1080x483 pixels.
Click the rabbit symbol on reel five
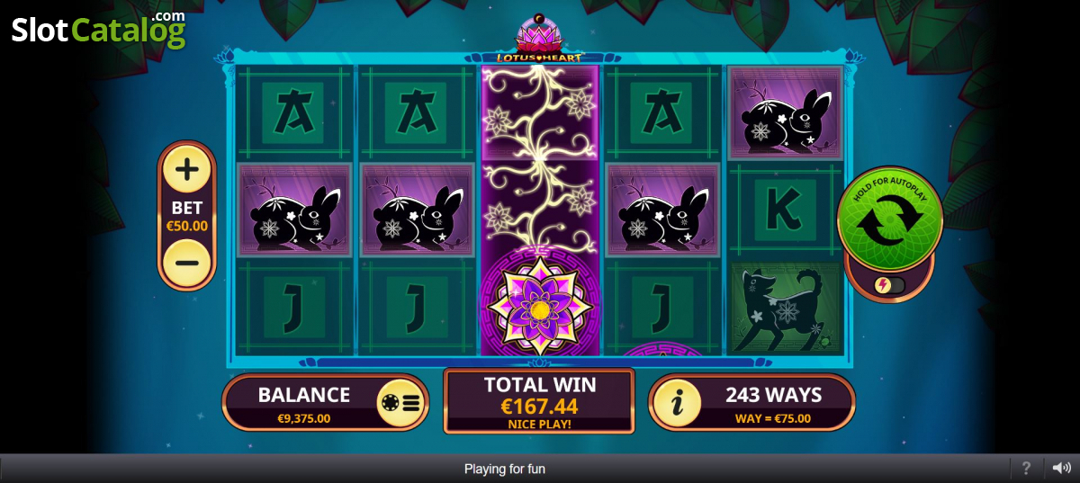(x=786, y=112)
